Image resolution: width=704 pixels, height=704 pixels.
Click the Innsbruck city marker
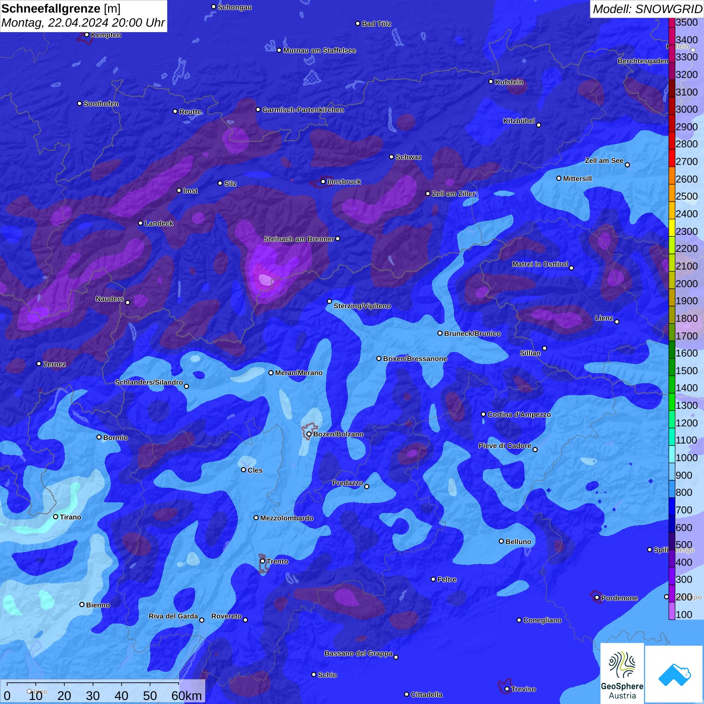(x=323, y=182)
